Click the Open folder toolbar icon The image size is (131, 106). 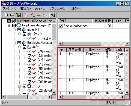coord(12,15)
